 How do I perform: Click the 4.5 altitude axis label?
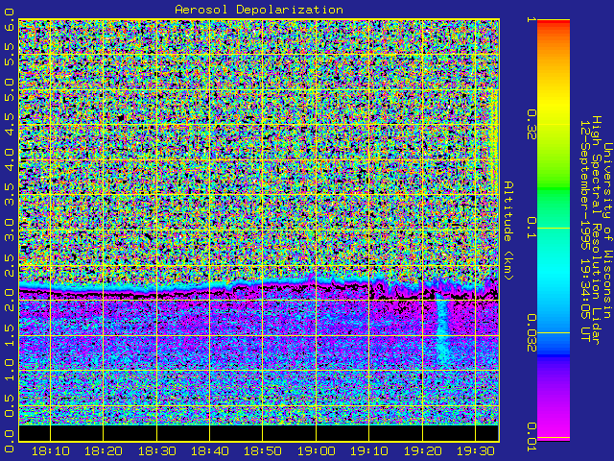point(9,125)
